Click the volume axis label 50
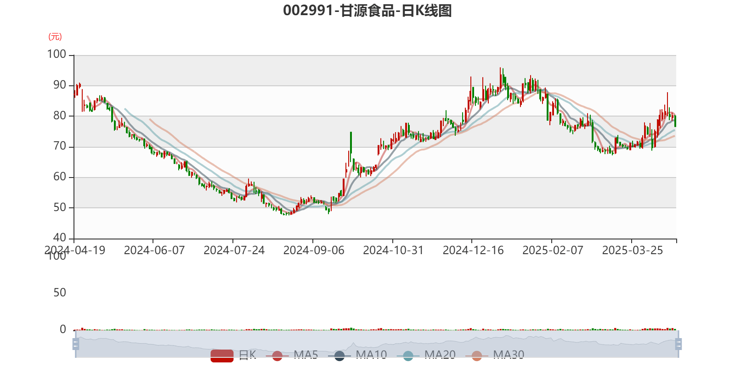 coord(60,293)
